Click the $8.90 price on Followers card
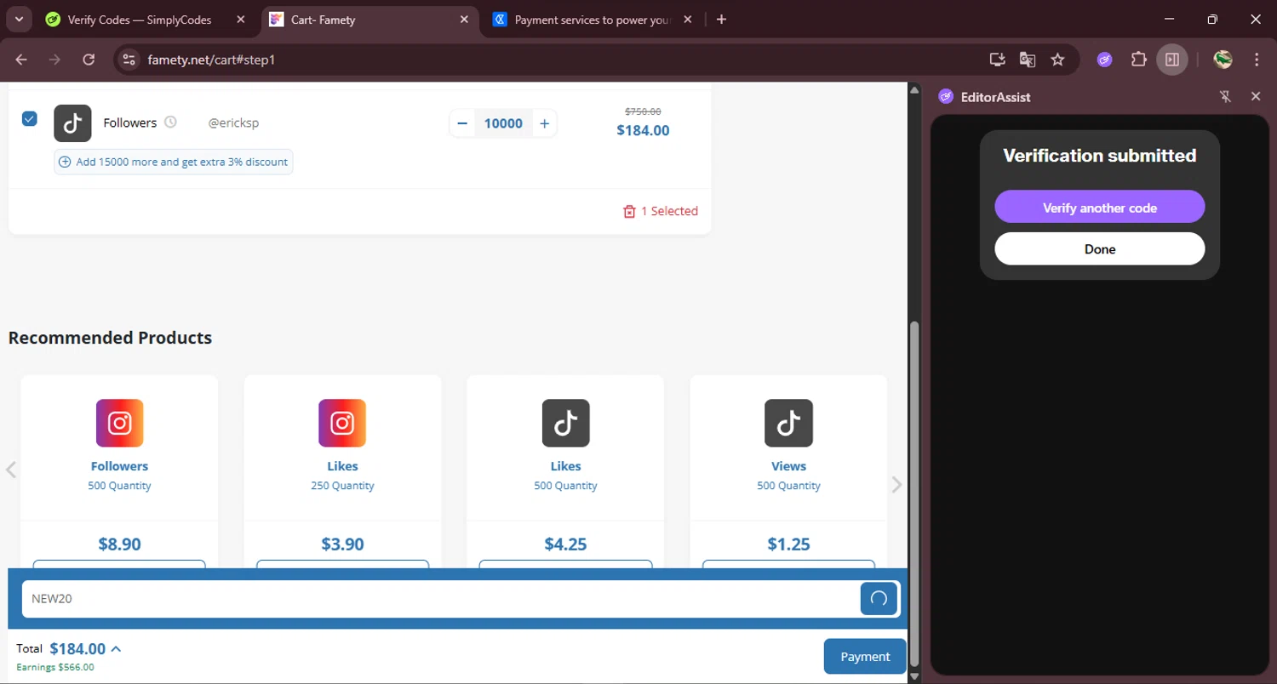Screen dimensions: 1277x684 119,544
